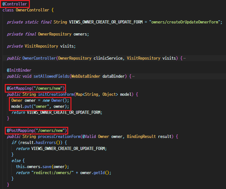Click OwnerController constructor name after public
226x189 pixels.
(39, 58)
